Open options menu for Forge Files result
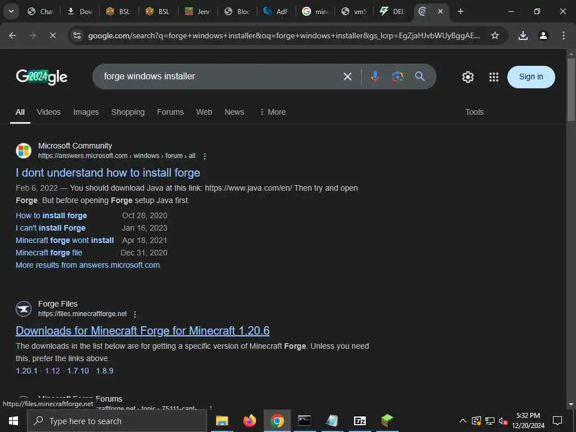The image size is (576, 432). (x=135, y=314)
